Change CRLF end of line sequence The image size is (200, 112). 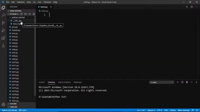click(x=166, y=110)
